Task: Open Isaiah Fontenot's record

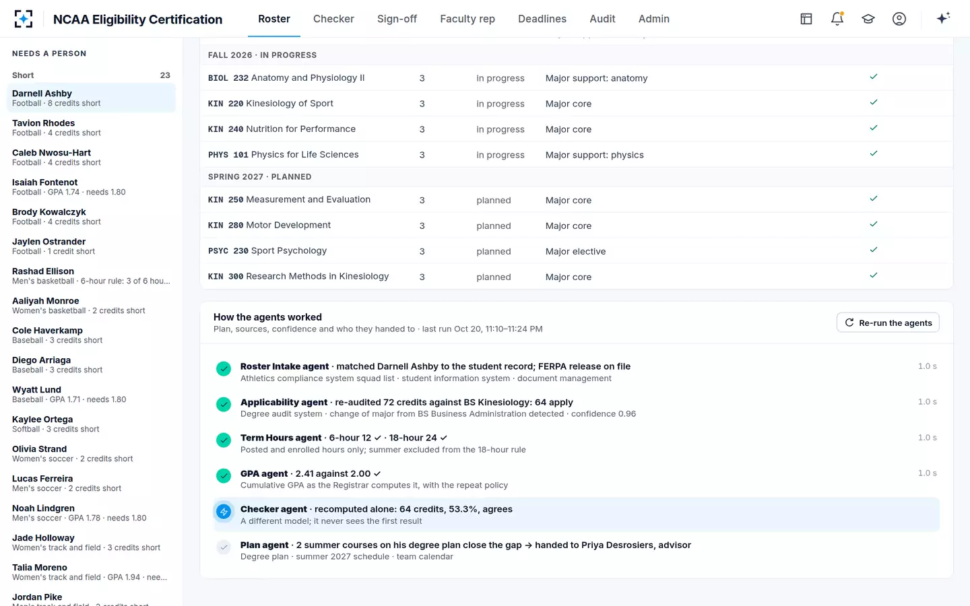Action: pyautogui.click(x=91, y=187)
